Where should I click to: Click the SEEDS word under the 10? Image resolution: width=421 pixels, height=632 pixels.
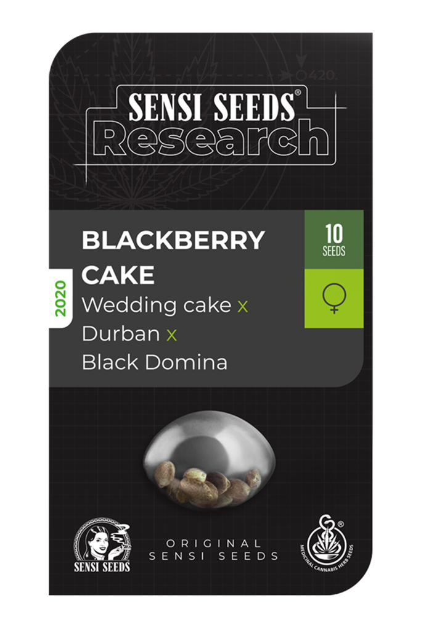[333, 251]
